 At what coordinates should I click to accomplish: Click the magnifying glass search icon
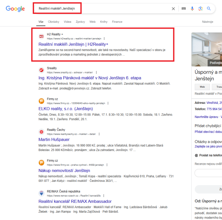point(209,8)
